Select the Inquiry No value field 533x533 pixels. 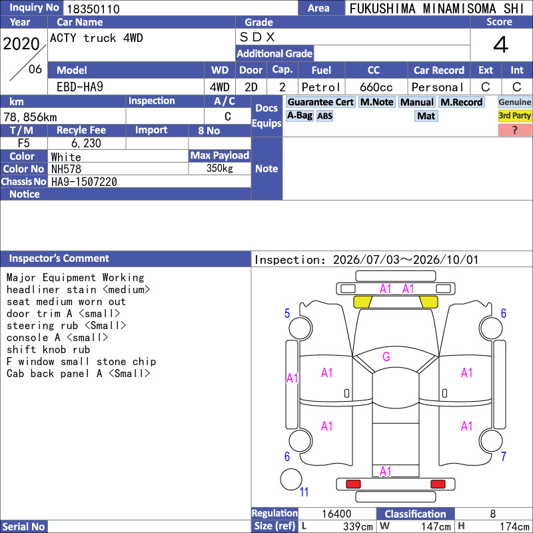[180, 8]
